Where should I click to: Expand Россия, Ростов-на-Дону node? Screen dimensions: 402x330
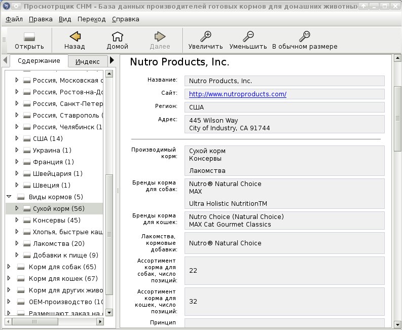click(17, 92)
